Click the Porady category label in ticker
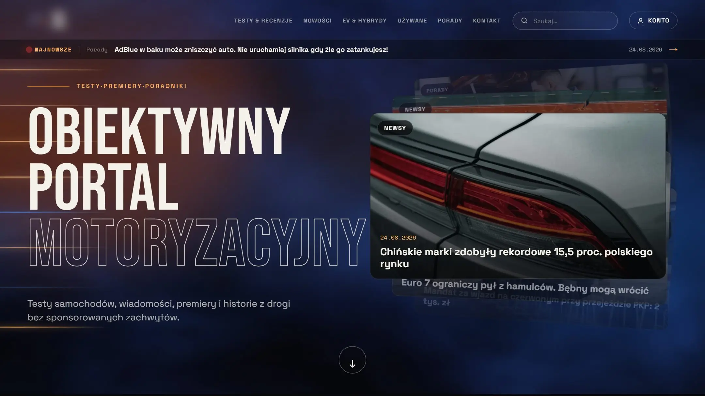705x396 pixels. [x=97, y=50]
